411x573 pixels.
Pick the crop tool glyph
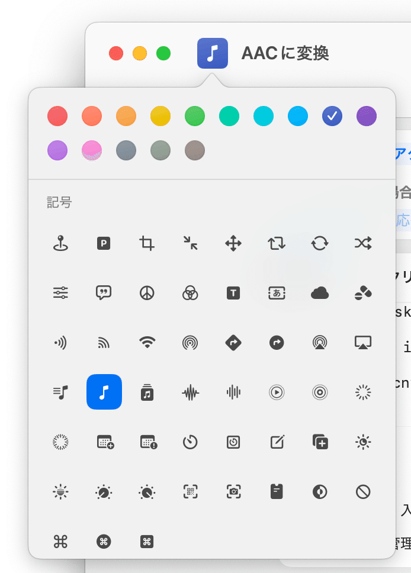coord(147,243)
